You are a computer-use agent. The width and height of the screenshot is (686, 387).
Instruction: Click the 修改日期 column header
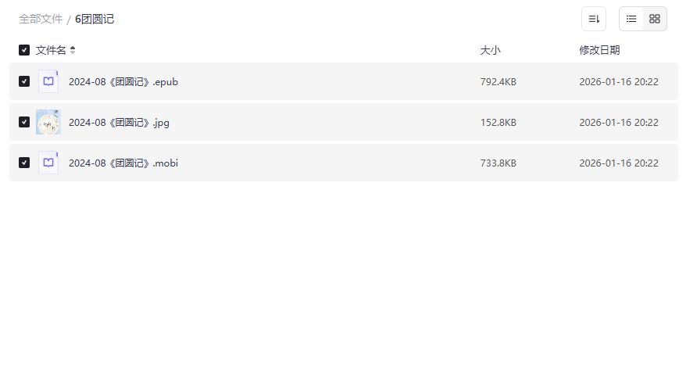pyautogui.click(x=599, y=50)
